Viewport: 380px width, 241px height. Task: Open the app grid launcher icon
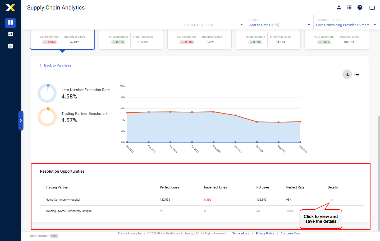[x=349, y=7]
